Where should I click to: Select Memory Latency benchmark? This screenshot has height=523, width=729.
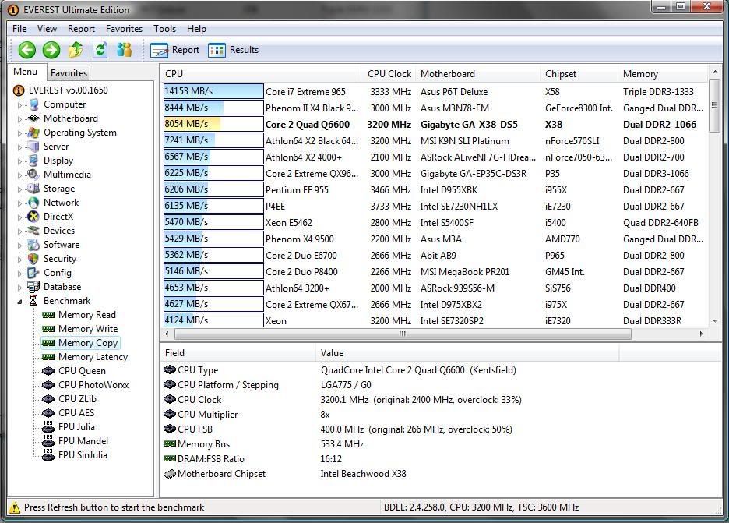pos(93,357)
